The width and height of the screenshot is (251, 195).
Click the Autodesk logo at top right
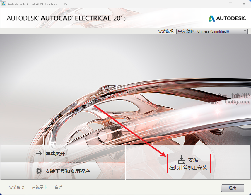click(227, 18)
